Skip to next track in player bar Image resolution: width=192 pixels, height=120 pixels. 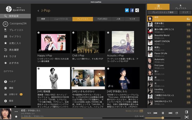point(170,113)
